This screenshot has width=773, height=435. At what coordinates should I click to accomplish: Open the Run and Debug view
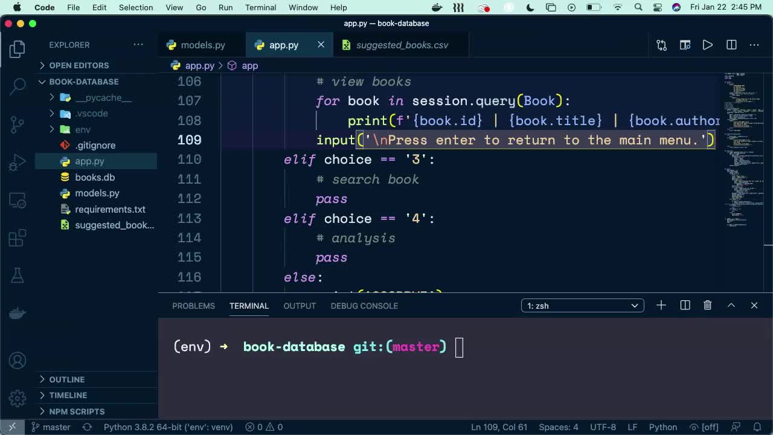[x=18, y=162]
